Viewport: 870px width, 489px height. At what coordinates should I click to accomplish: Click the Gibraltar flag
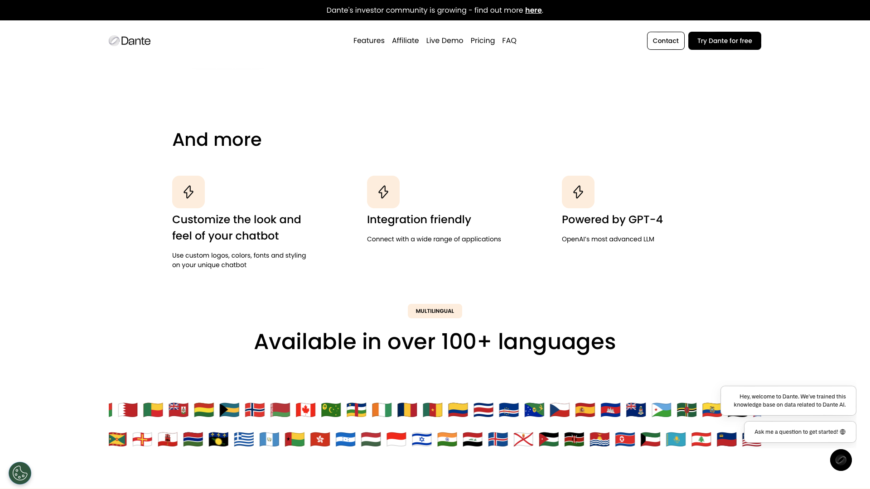point(168,439)
